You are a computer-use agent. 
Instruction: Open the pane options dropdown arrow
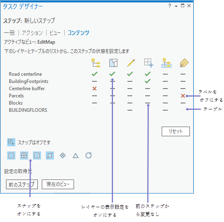[x=176, y=6]
